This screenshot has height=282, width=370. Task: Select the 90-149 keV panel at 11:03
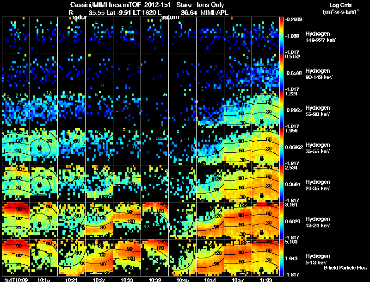(x=265, y=73)
